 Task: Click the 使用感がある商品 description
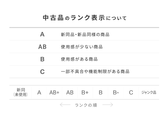[79, 59]
